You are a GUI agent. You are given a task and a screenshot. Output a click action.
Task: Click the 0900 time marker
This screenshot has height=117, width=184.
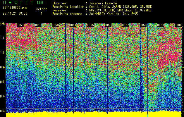pos(178,25)
